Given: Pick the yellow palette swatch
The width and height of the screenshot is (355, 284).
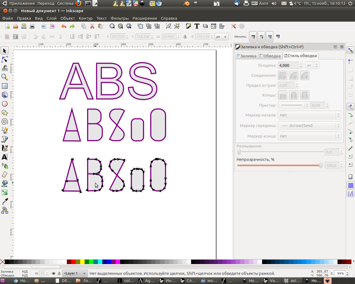Looking at the screenshot, I should 82,262.
